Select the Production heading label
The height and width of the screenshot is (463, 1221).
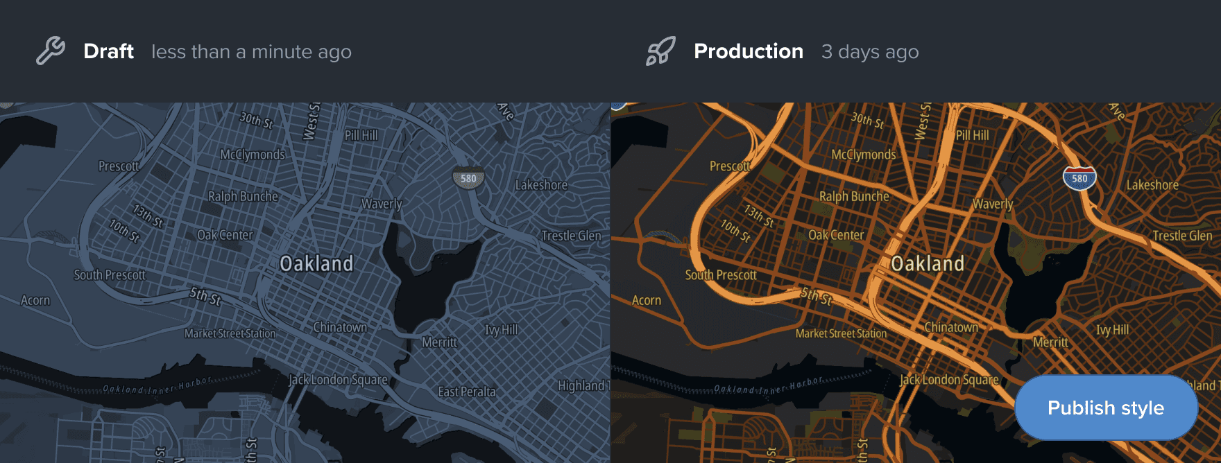pyautogui.click(x=749, y=51)
